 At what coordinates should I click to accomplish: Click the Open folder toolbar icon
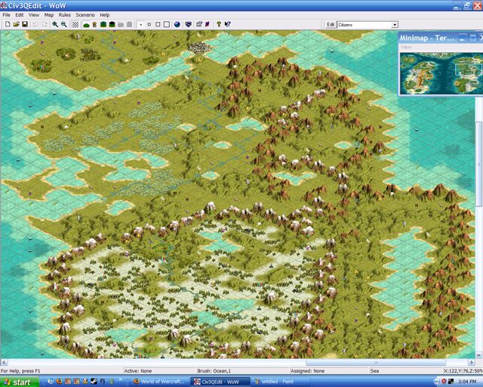coord(17,24)
